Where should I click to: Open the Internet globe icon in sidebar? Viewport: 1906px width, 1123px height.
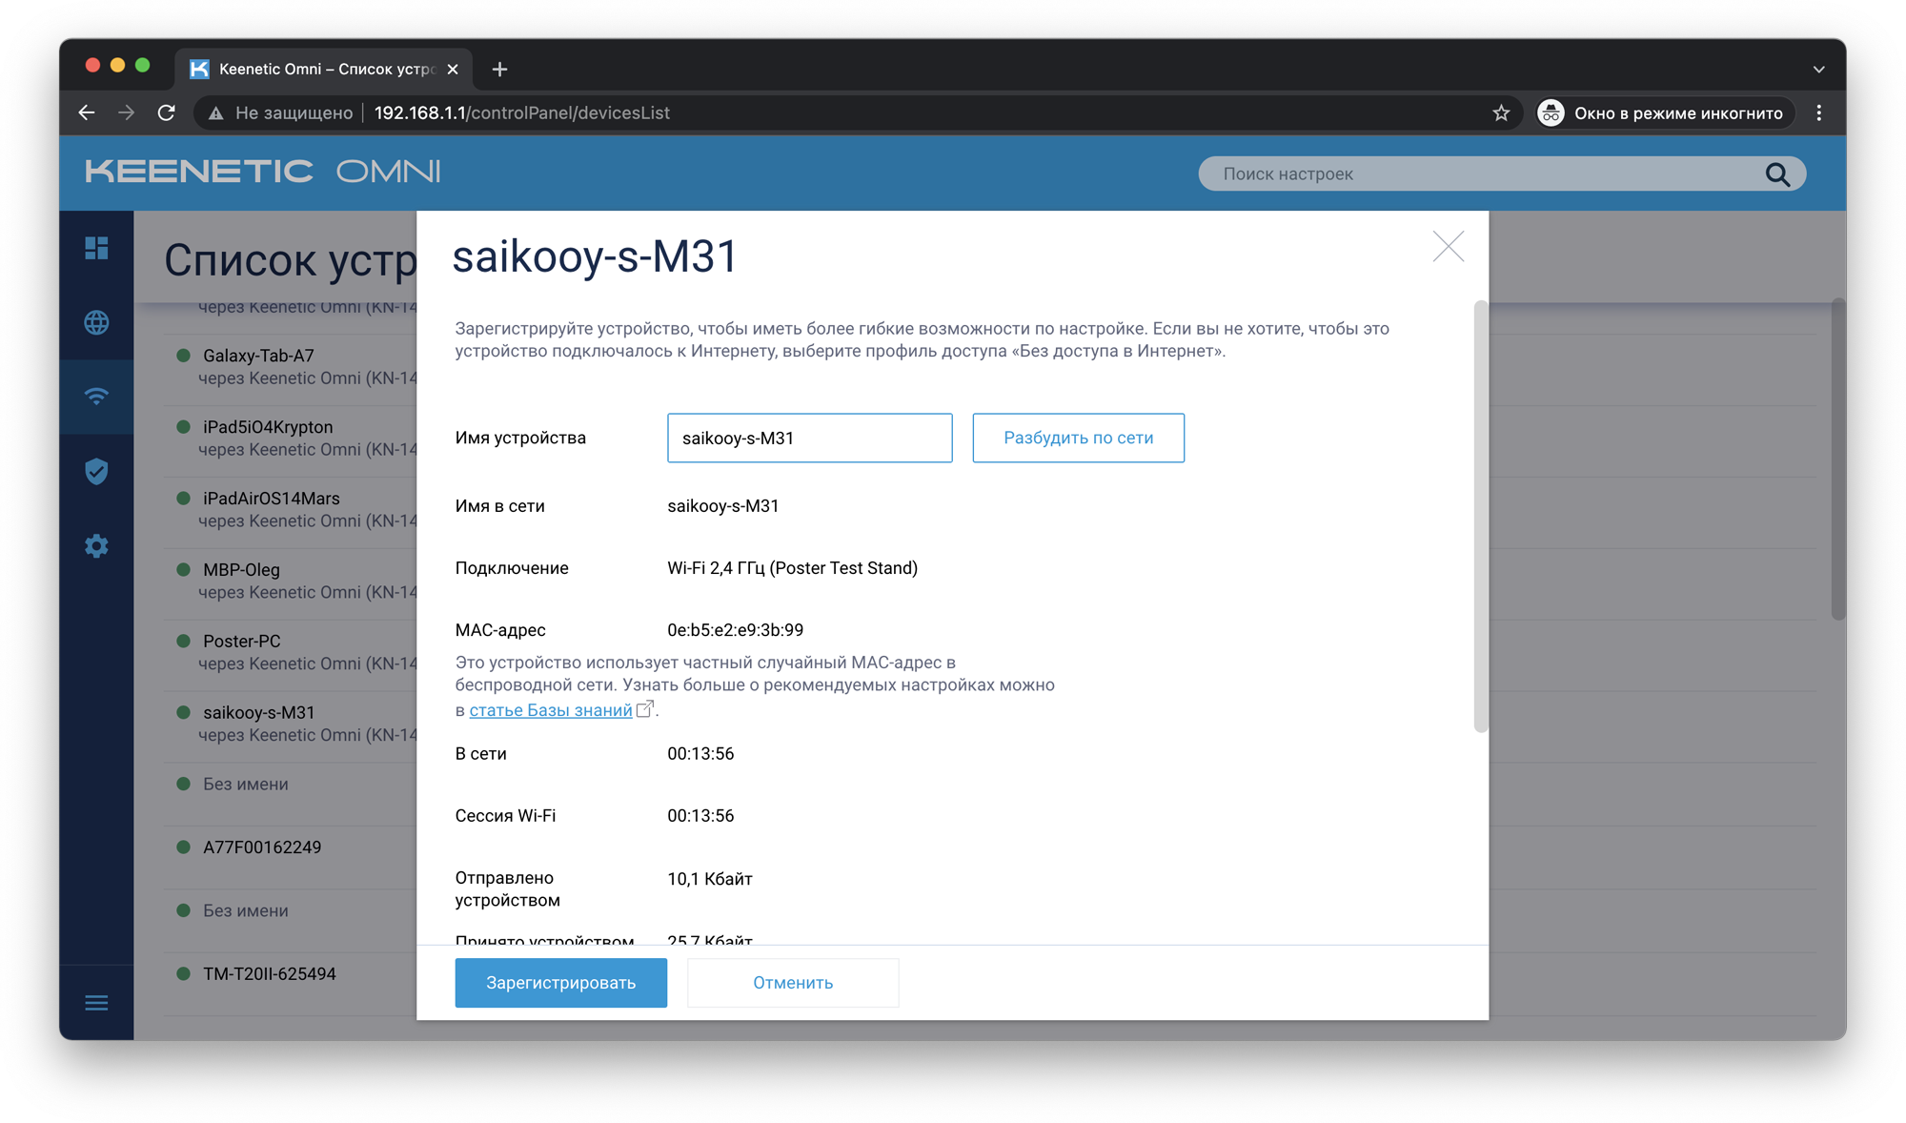(96, 322)
